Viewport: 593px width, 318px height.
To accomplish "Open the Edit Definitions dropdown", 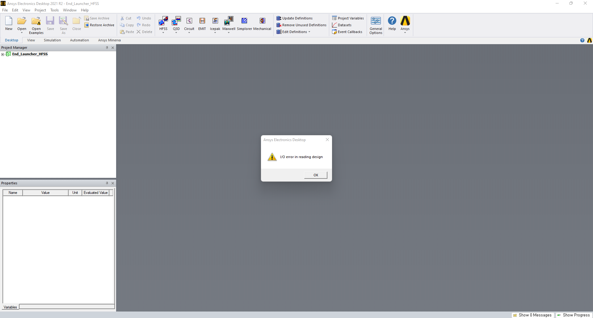I will pos(293,32).
